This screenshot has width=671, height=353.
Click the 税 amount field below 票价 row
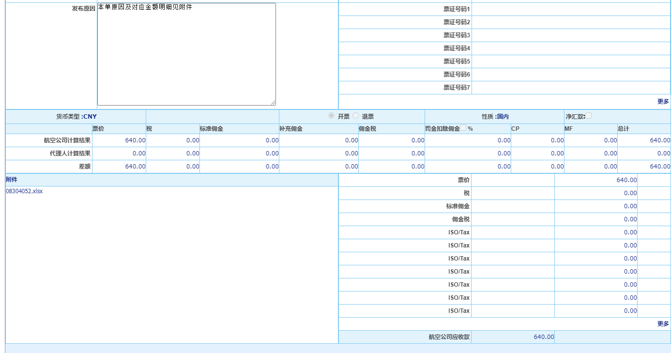coord(595,193)
